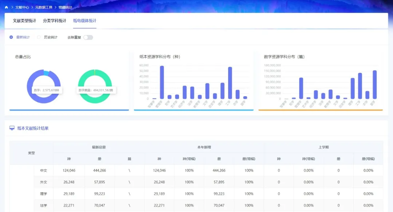
Task: Click the 经济学 bar in 纸本资源学科分布 chart
Action: [x=184, y=92]
